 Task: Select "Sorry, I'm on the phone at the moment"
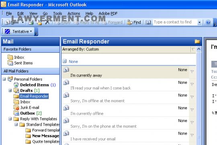(x=125, y=123)
